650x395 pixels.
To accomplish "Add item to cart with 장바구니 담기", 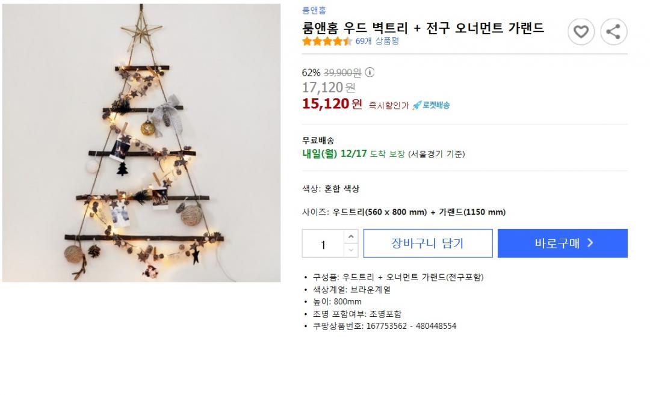I will 428,243.
